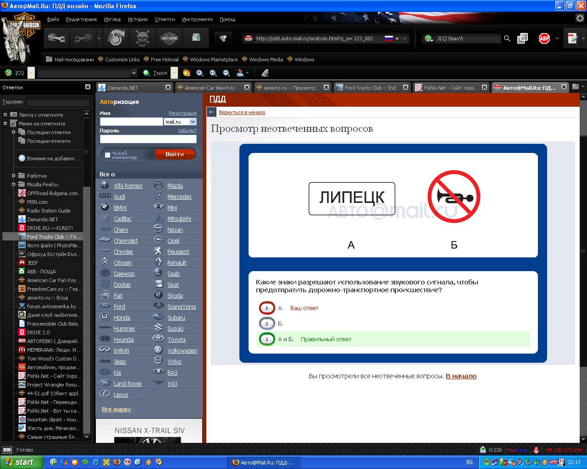
Task: Expand the Работна bookmarks folder
Action: tap(14, 176)
